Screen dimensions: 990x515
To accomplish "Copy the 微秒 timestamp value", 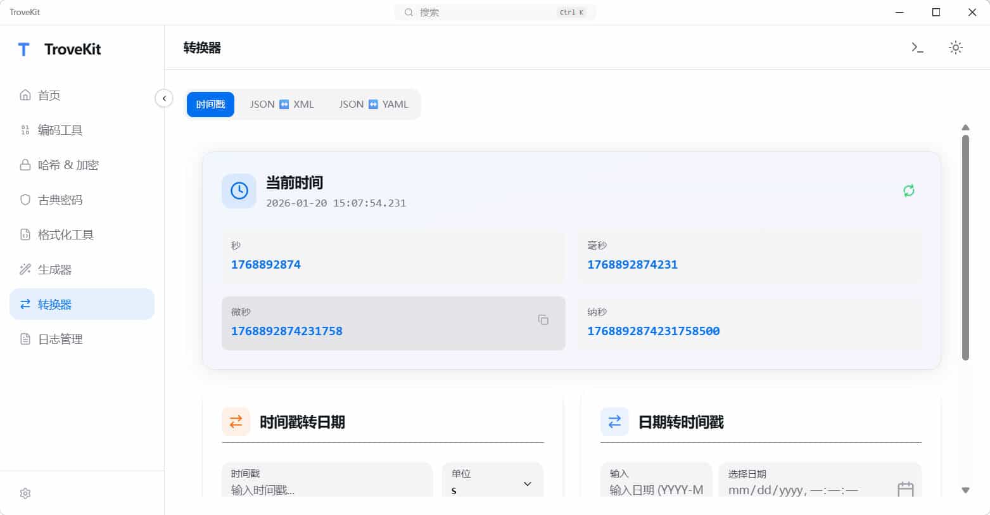I will pyautogui.click(x=543, y=320).
